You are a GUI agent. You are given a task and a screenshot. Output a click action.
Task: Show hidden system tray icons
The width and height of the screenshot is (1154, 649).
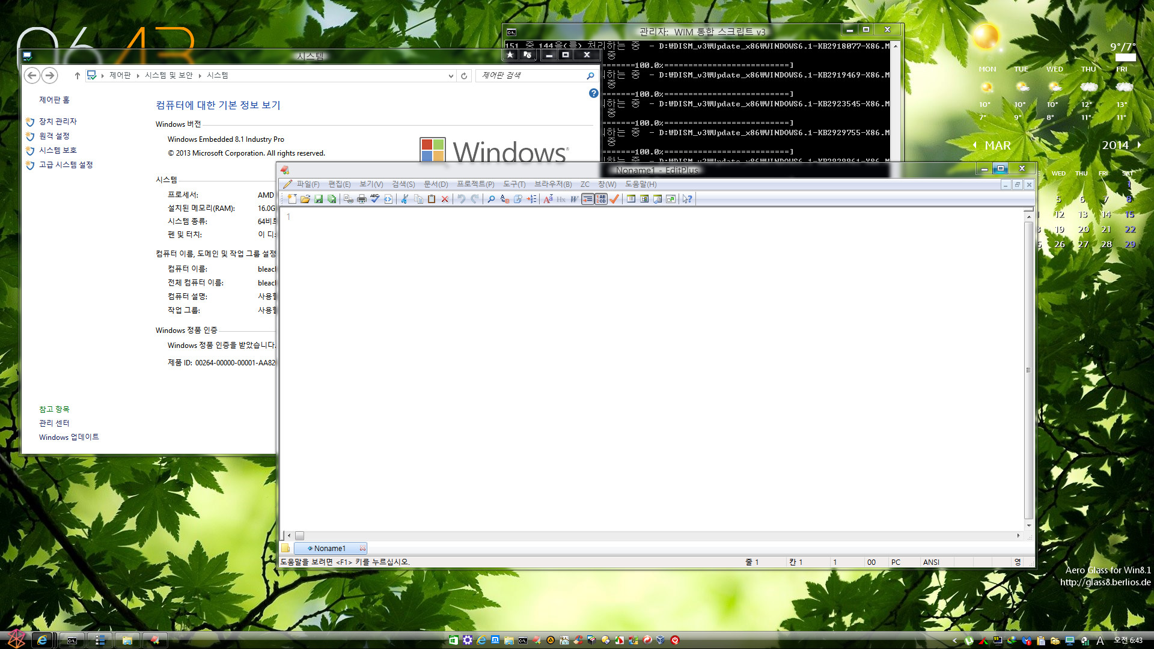(954, 641)
